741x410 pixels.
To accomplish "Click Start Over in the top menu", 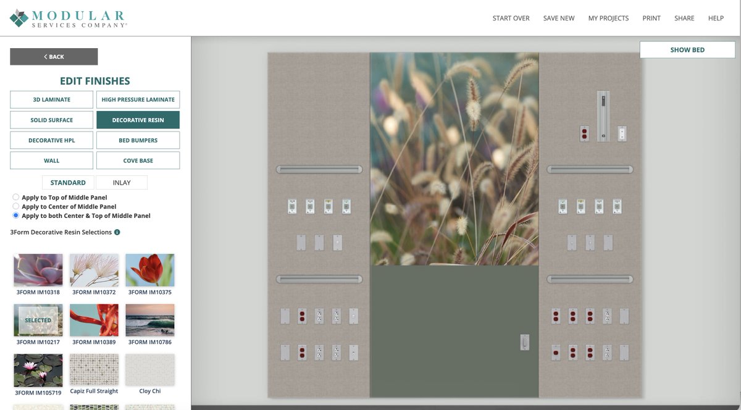I will click(x=511, y=19).
